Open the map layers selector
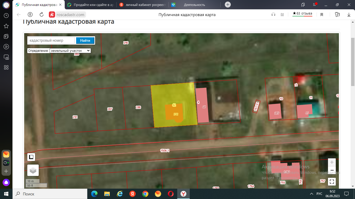This screenshot has width=355, height=199. (33, 170)
